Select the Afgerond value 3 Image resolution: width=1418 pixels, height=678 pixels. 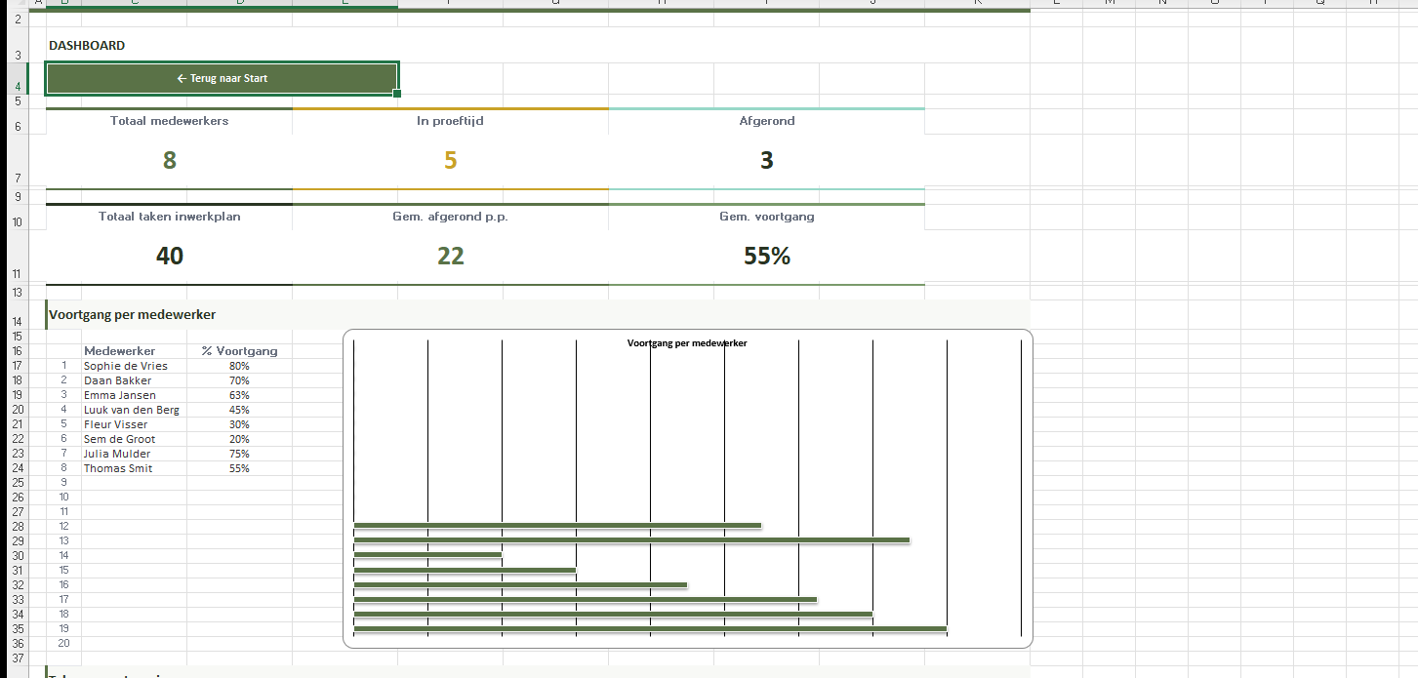[766, 161]
